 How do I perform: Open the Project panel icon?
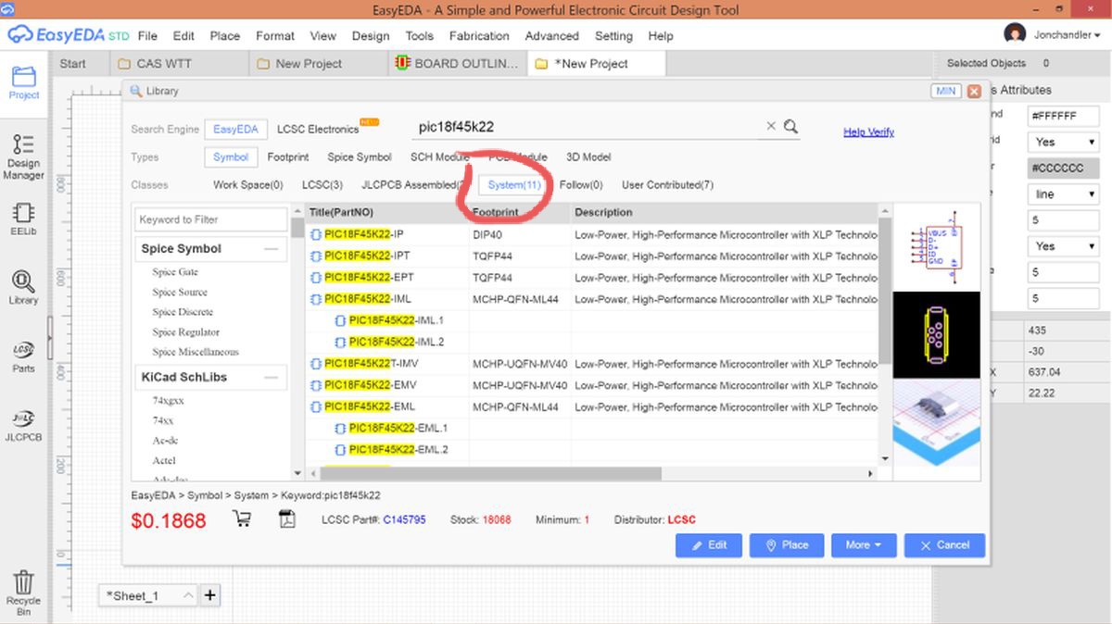(x=24, y=82)
